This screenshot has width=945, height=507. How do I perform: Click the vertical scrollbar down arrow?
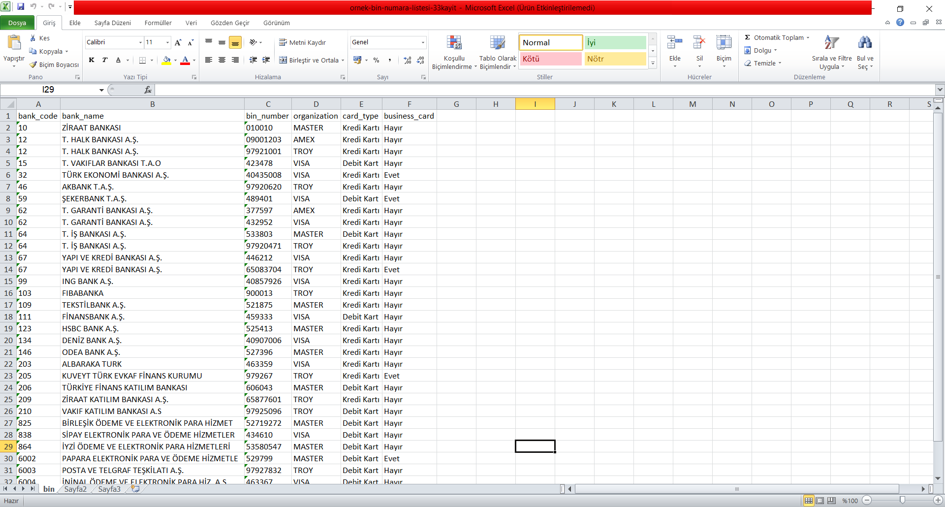click(938, 478)
